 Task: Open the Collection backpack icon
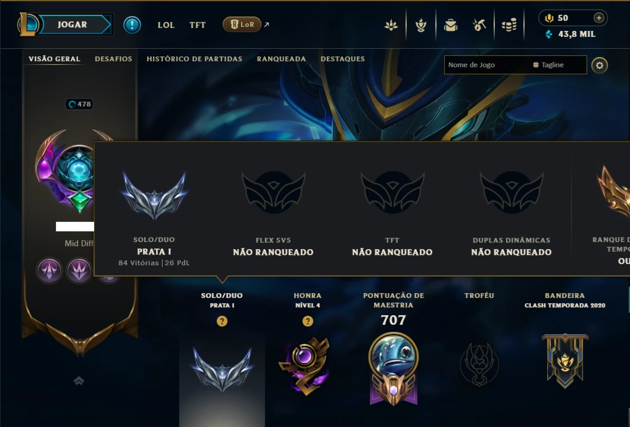point(450,26)
